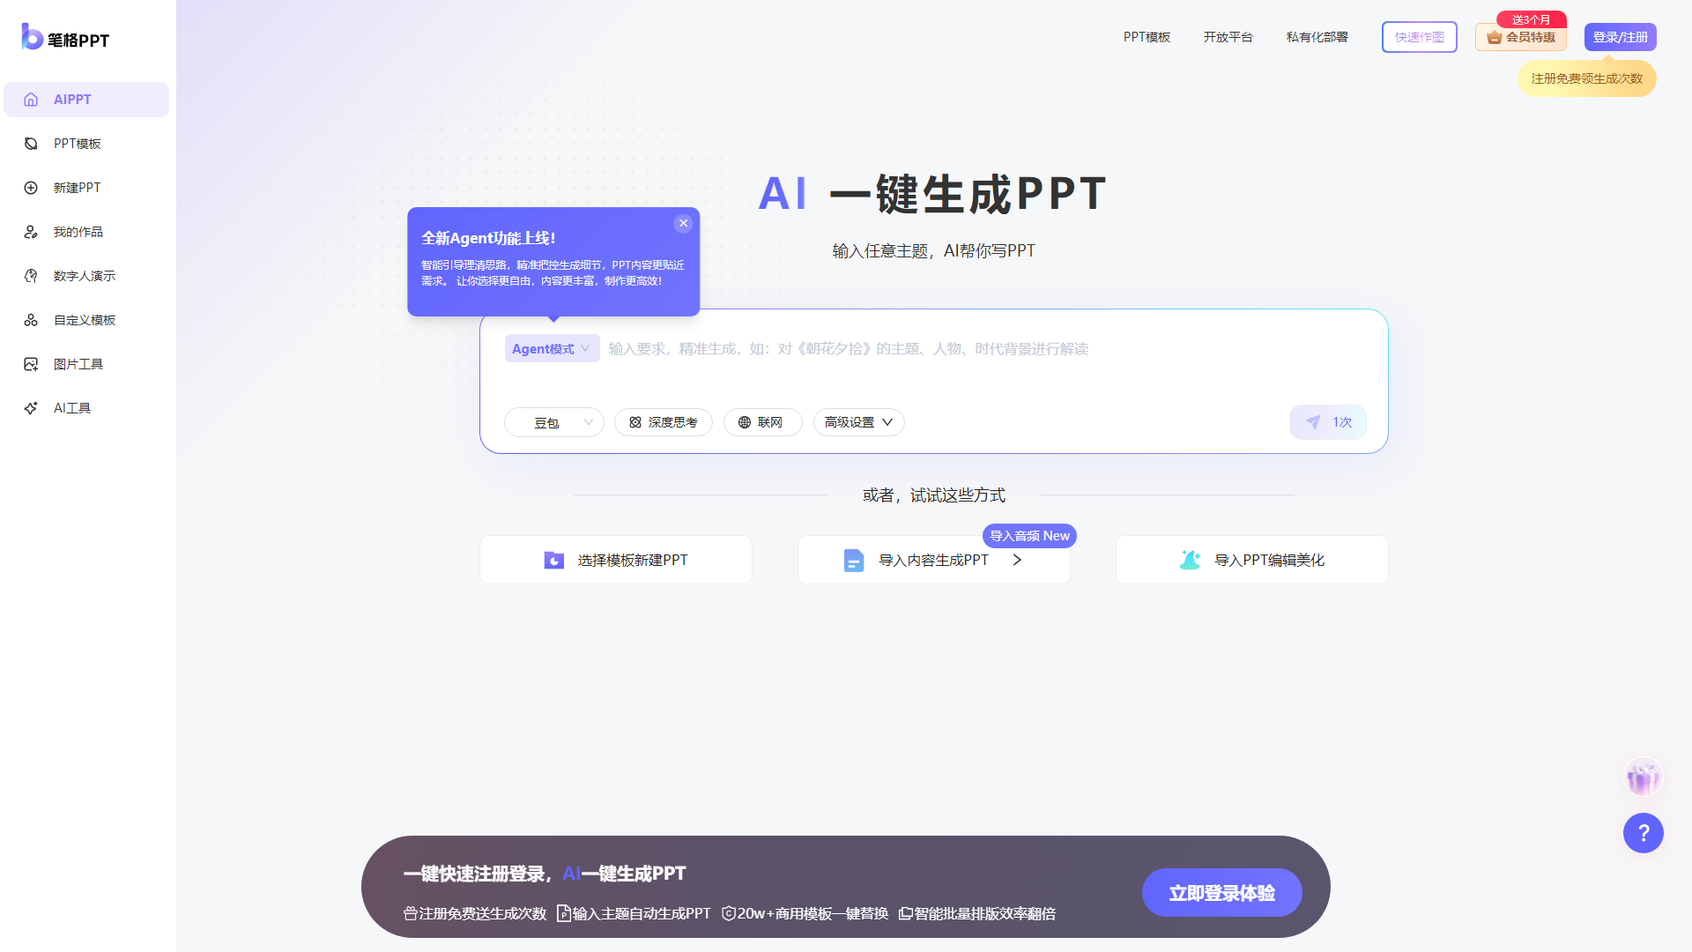The image size is (1692, 952).
Task: Open the 豆包 model selector
Action: coord(553,422)
